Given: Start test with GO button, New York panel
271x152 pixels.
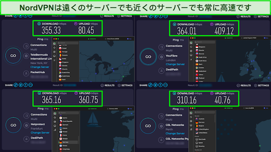Looking at the screenshot, I should [x=13, y=56].
